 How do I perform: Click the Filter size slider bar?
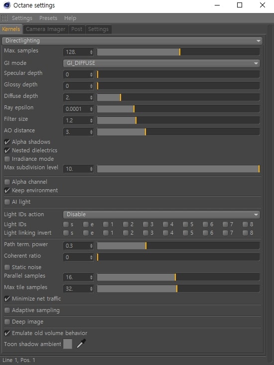pyautogui.click(x=178, y=120)
